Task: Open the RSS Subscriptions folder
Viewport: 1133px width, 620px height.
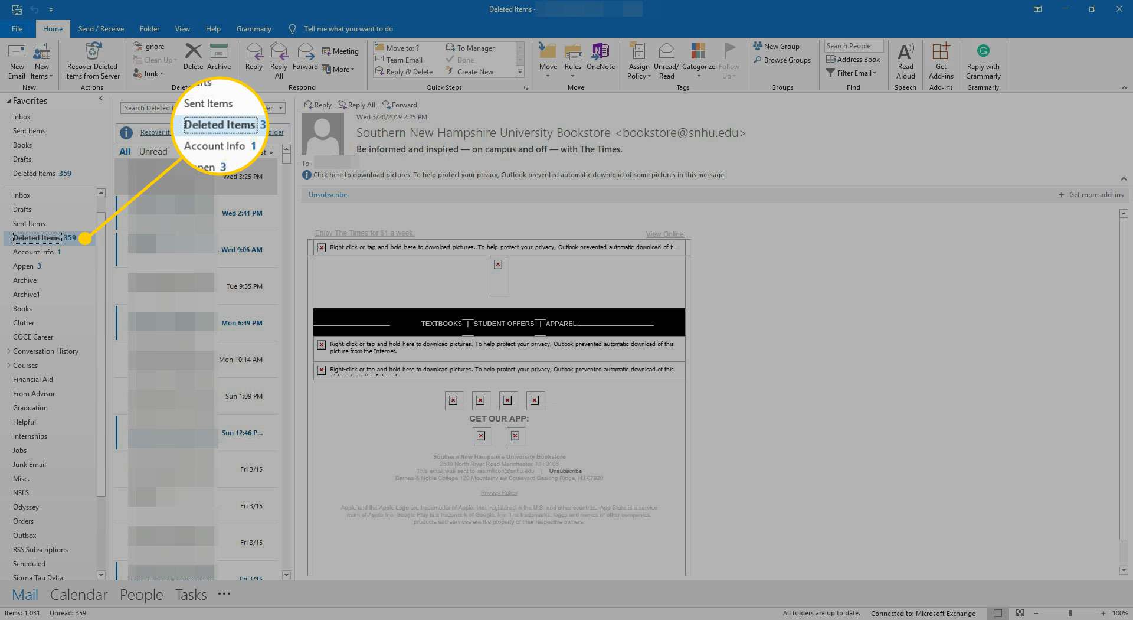Action: 40,550
